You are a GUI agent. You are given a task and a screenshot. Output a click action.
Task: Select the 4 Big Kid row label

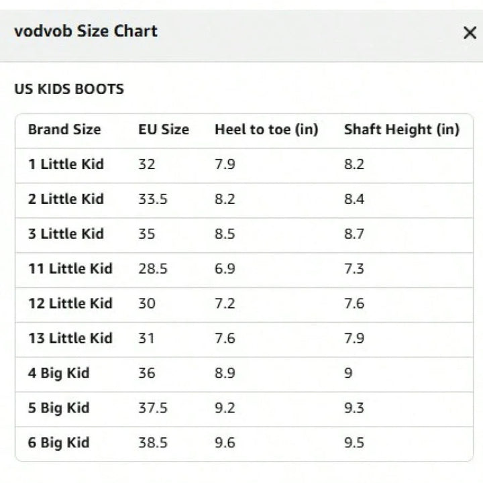(x=58, y=374)
